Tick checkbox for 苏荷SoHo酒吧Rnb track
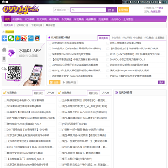Viewport: 168px width, 168px height. pos(108,76)
